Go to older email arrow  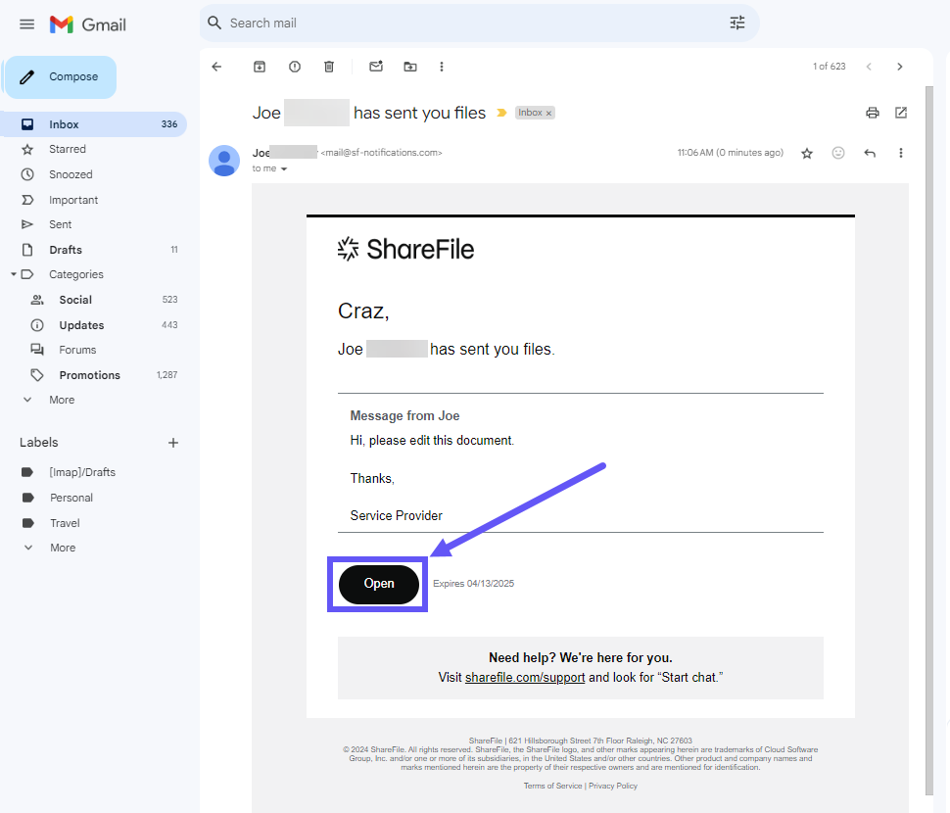pos(900,67)
